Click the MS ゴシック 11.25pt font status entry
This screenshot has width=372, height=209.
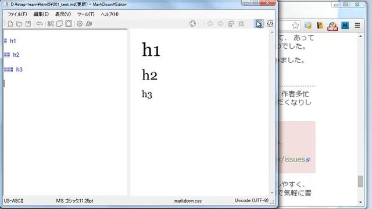click(x=75, y=201)
